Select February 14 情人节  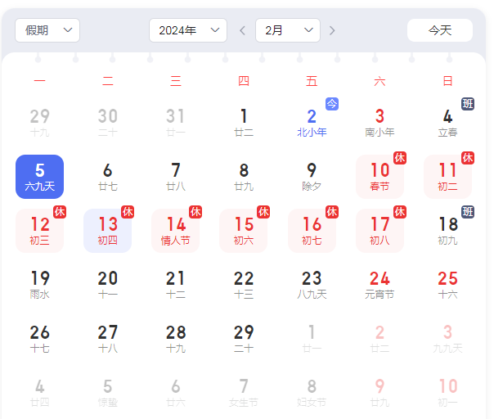176,231
